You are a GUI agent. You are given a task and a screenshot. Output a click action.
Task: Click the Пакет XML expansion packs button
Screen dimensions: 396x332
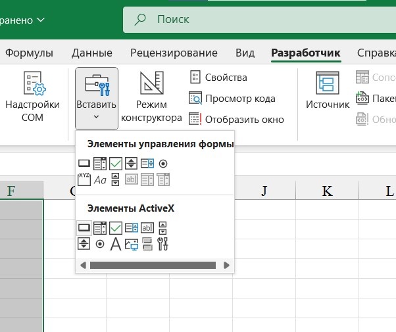click(x=376, y=99)
